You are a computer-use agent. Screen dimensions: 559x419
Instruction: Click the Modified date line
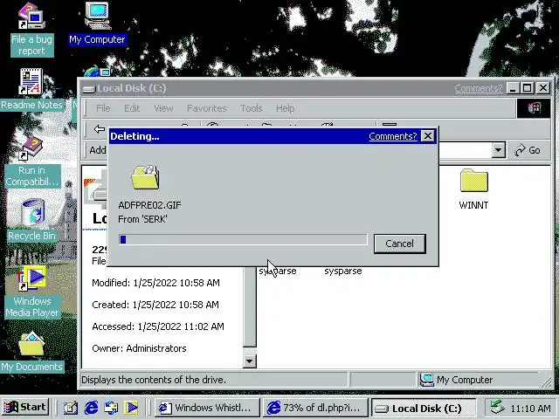click(155, 283)
